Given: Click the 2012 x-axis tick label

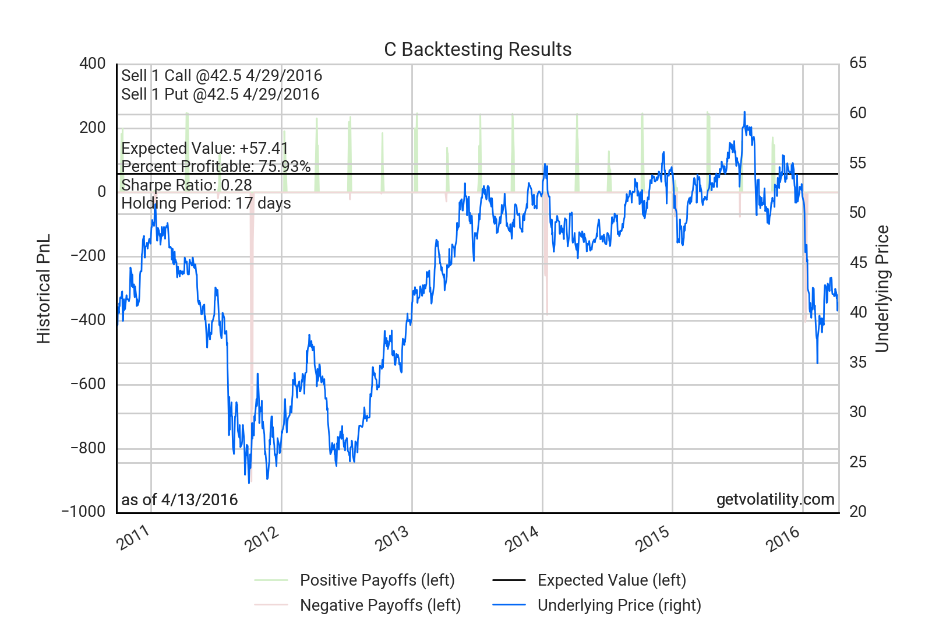Looking at the screenshot, I should pos(263,538).
